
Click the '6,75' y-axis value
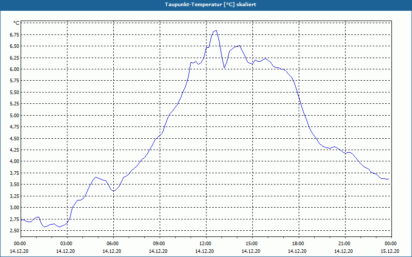[15, 34]
